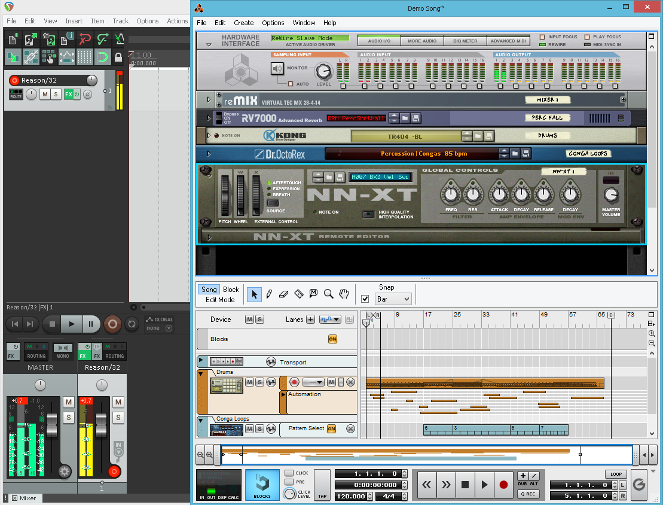Image resolution: width=663 pixels, height=505 pixels.
Task: Click the REAPER lock icon
Action: (x=118, y=57)
